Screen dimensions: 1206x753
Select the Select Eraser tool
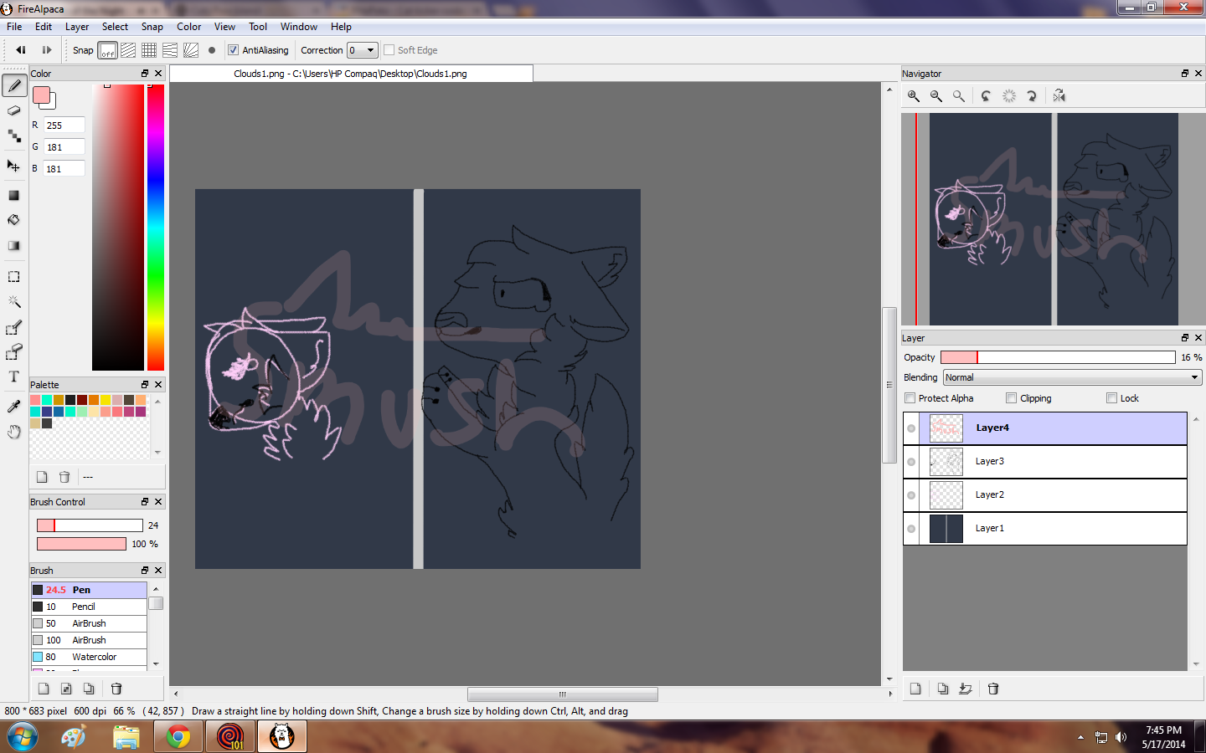[x=14, y=352]
